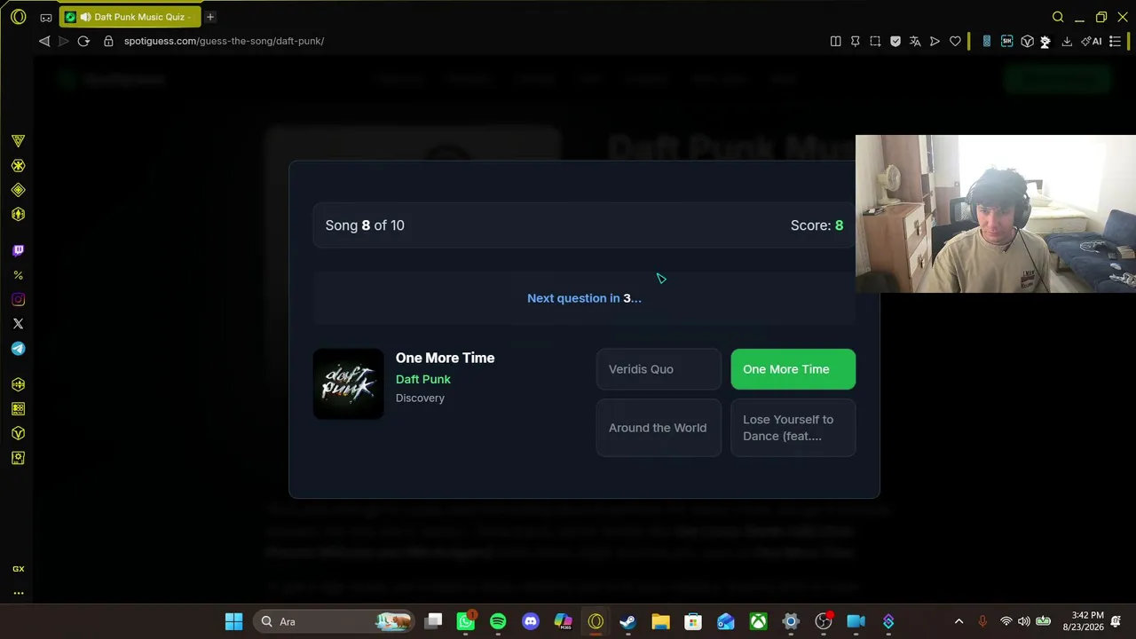Open the percent-sign deals sidebar icon
The height and width of the screenshot is (639, 1136).
pos(18,275)
